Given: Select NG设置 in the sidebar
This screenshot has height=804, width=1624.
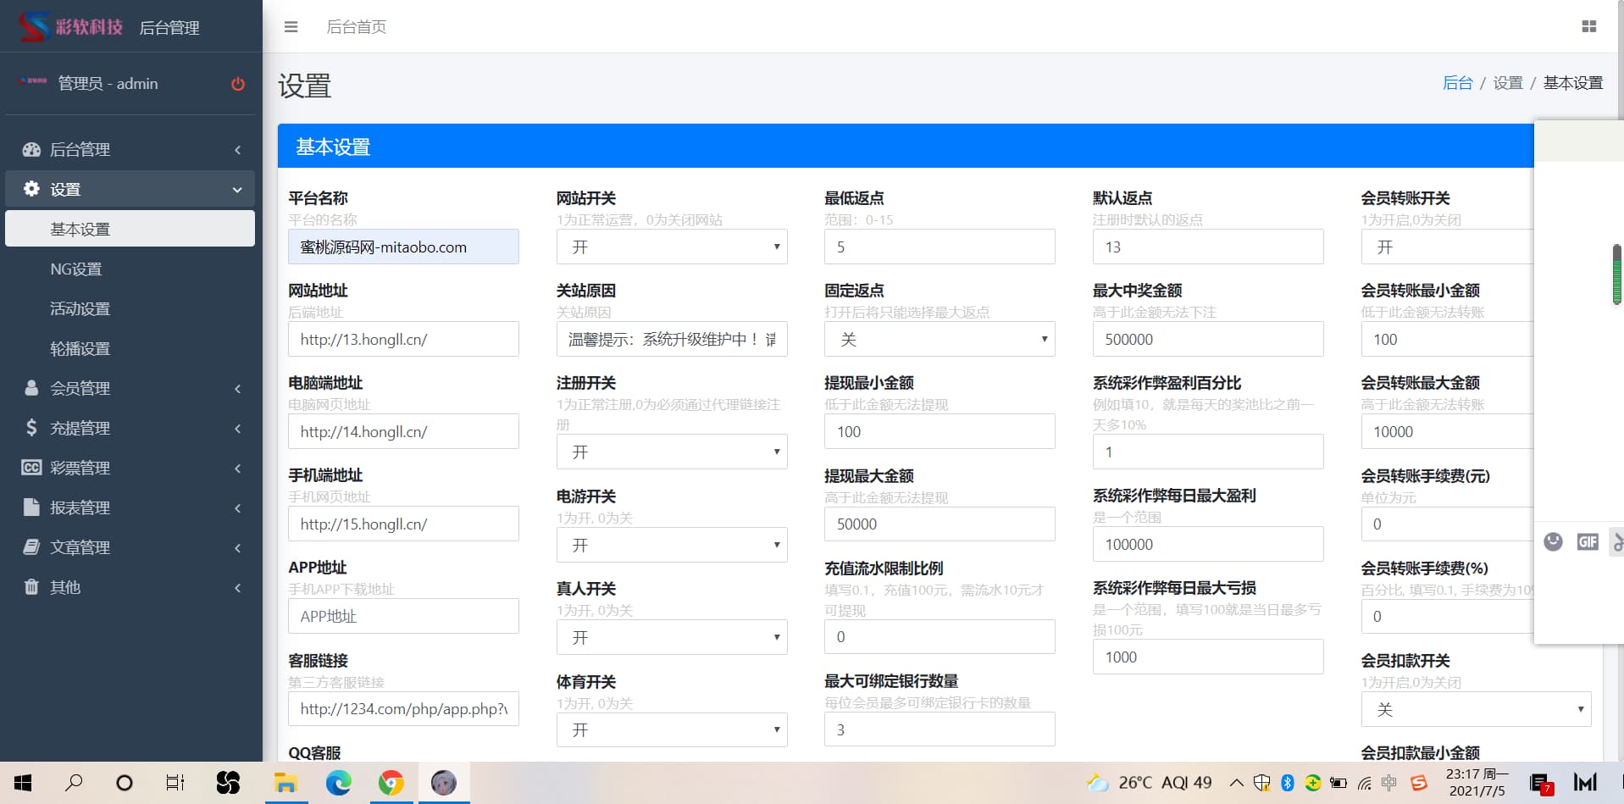Looking at the screenshot, I should pyautogui.click(x=76, y=269).
